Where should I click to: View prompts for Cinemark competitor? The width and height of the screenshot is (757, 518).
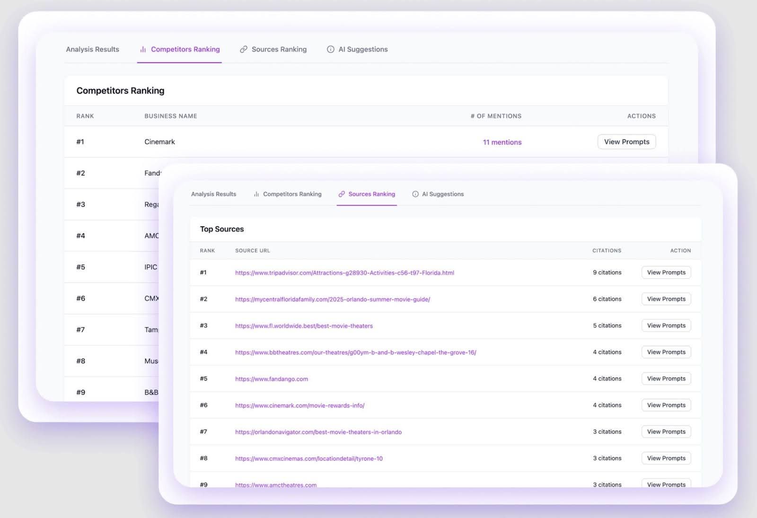tap(627, 142)
